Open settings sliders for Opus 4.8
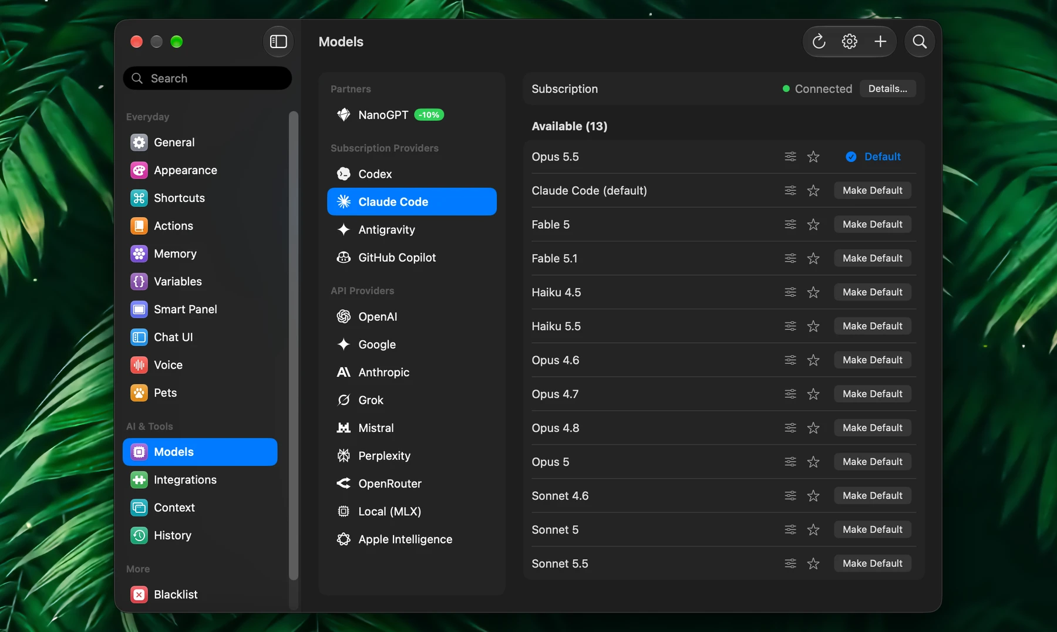 tap(790, 428)
